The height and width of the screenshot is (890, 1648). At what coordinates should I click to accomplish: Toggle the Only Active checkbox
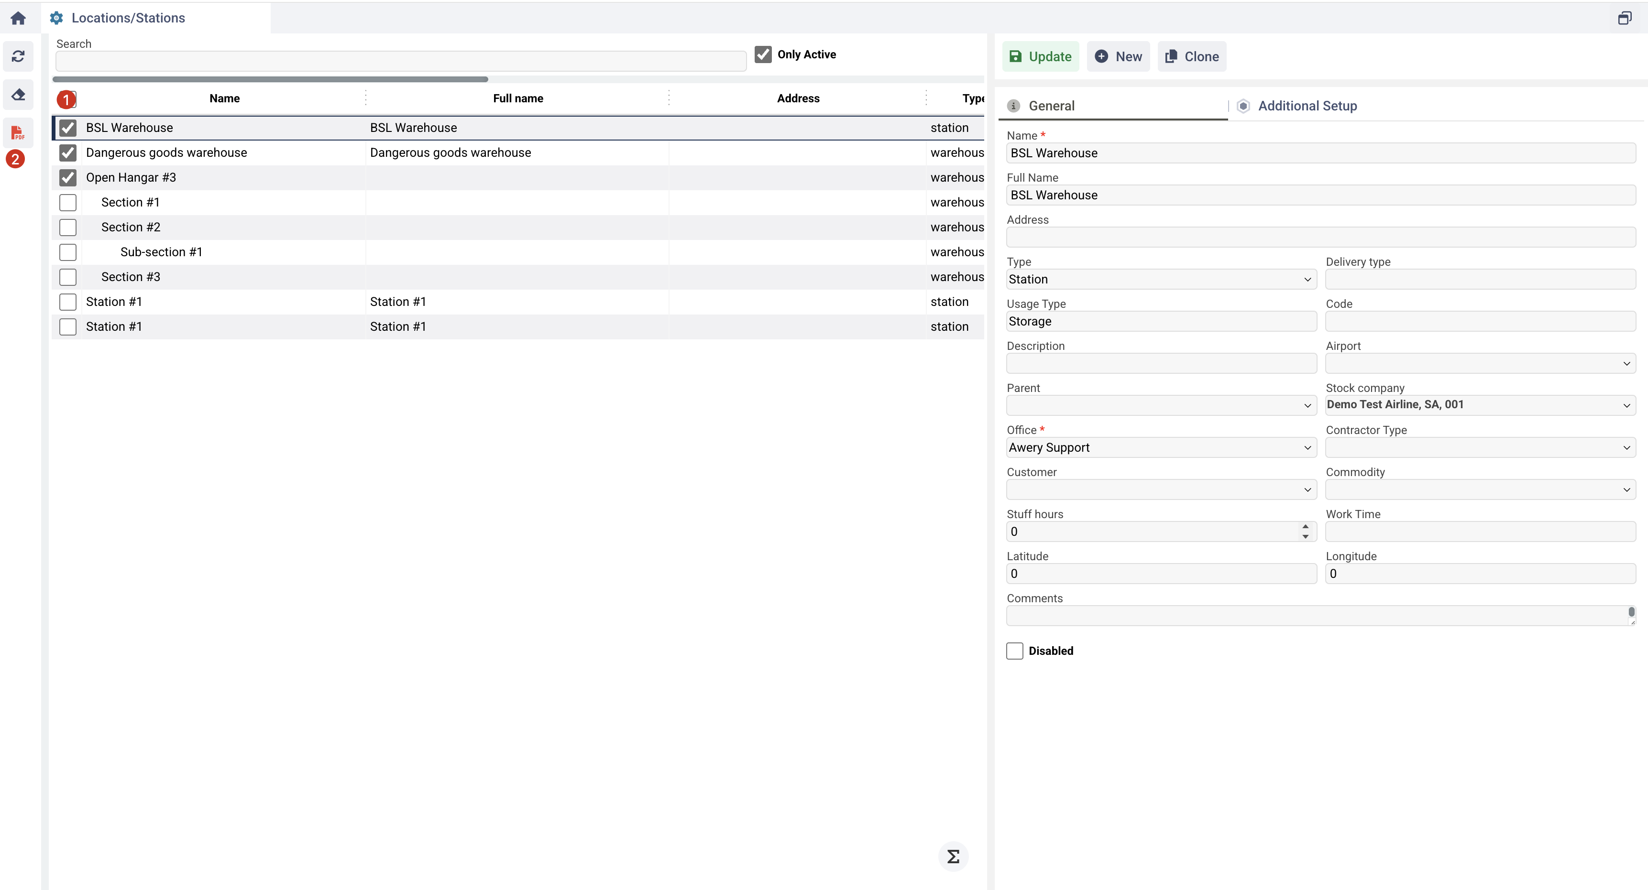pos(763,54)
